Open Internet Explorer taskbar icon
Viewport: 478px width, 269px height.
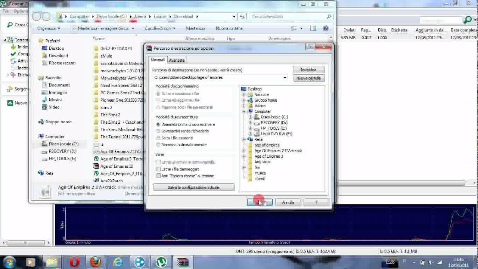[x=118, y=262]
